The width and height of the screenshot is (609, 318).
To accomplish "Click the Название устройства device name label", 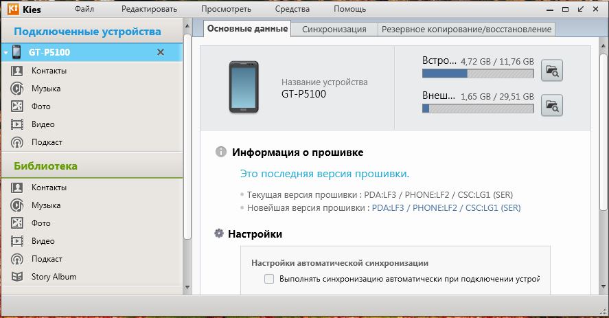I will pyautogui.click(x=324, y=82).
